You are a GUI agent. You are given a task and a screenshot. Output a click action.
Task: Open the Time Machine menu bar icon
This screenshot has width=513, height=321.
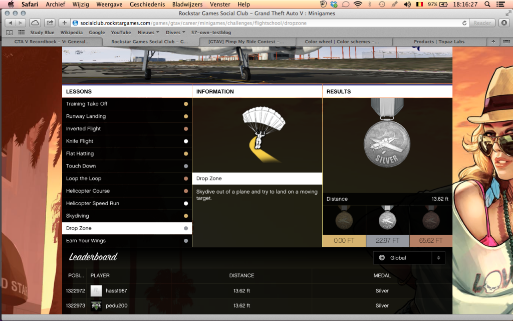coord(381,4)
